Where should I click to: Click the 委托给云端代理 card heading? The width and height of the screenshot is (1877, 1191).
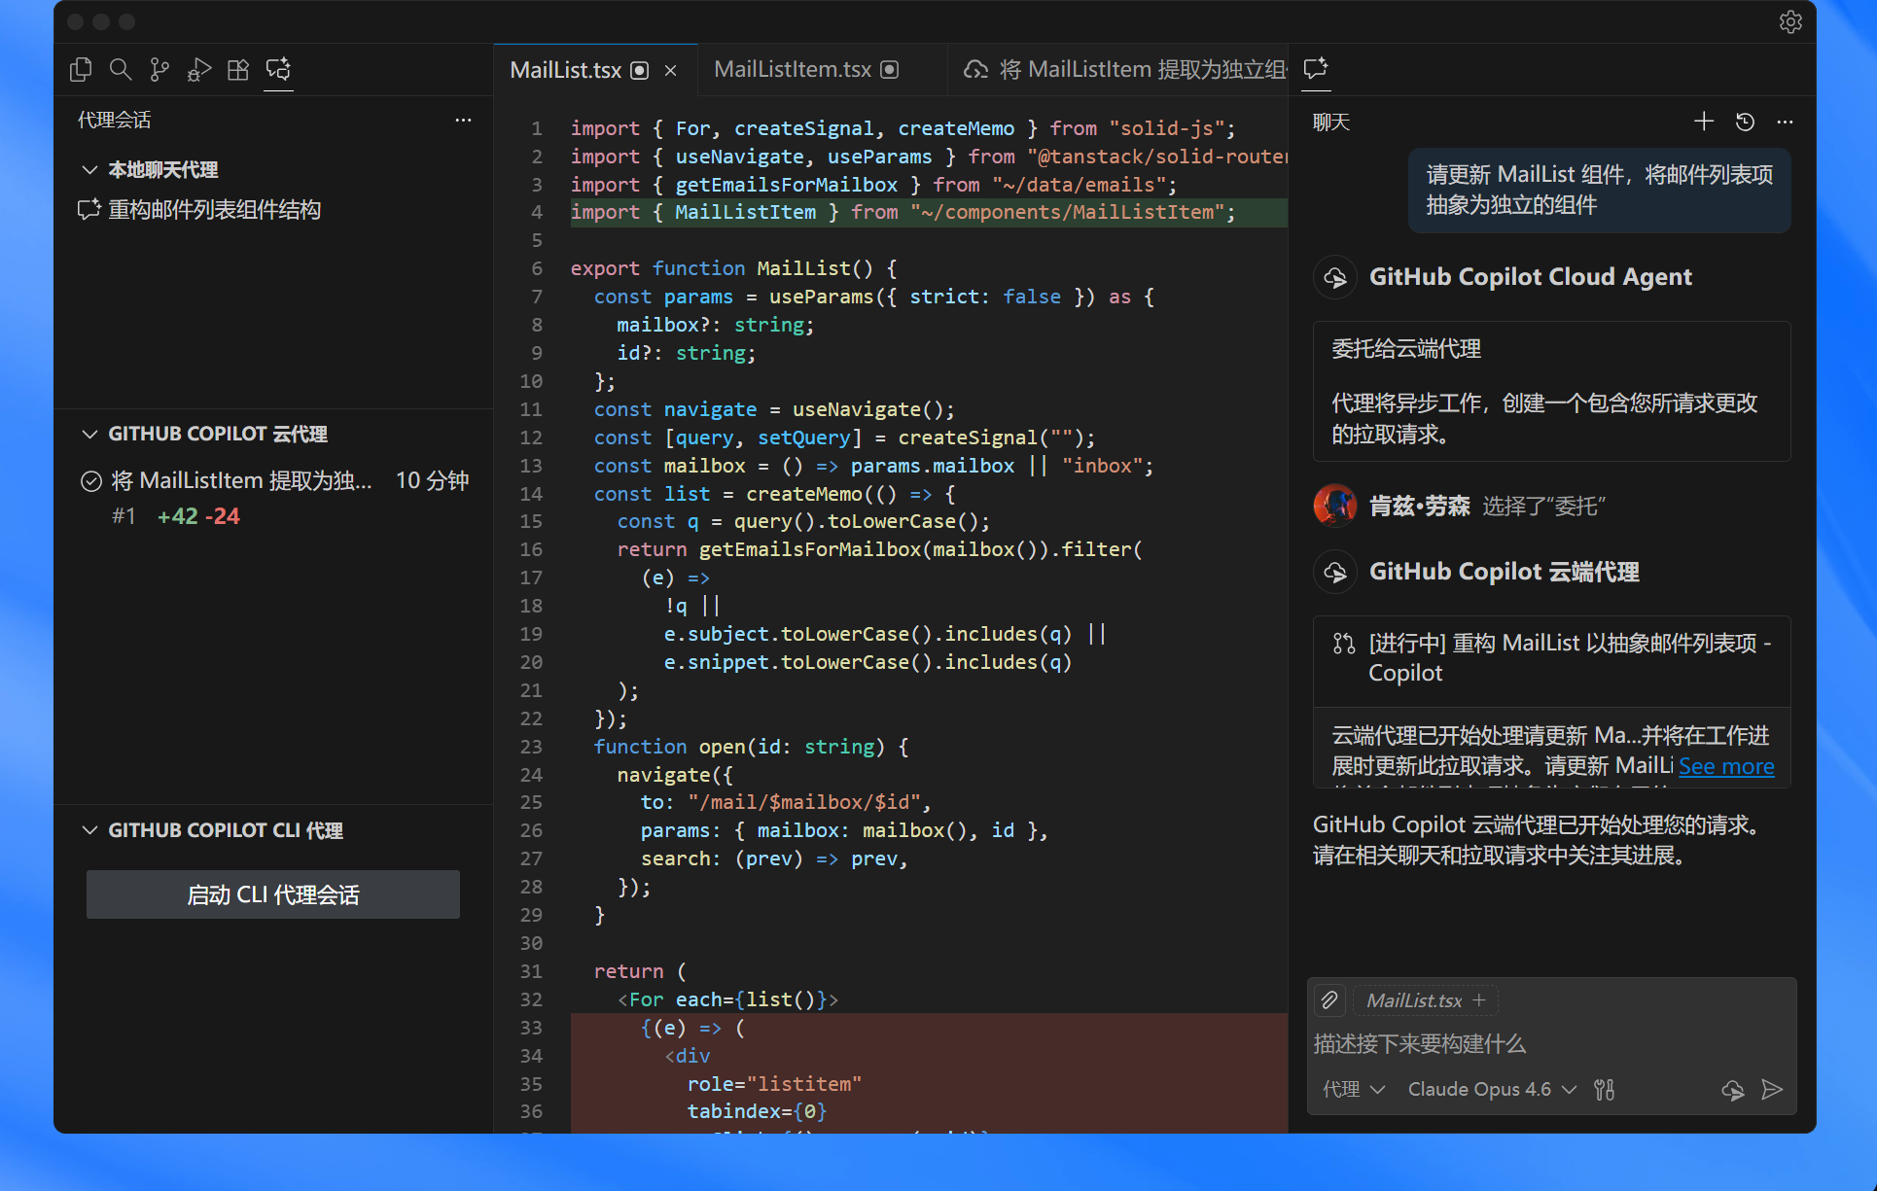1406,349
